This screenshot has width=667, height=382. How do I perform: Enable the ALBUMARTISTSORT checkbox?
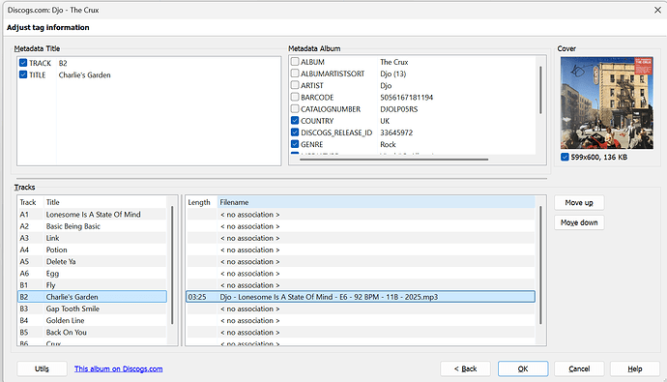click(295, 73)
